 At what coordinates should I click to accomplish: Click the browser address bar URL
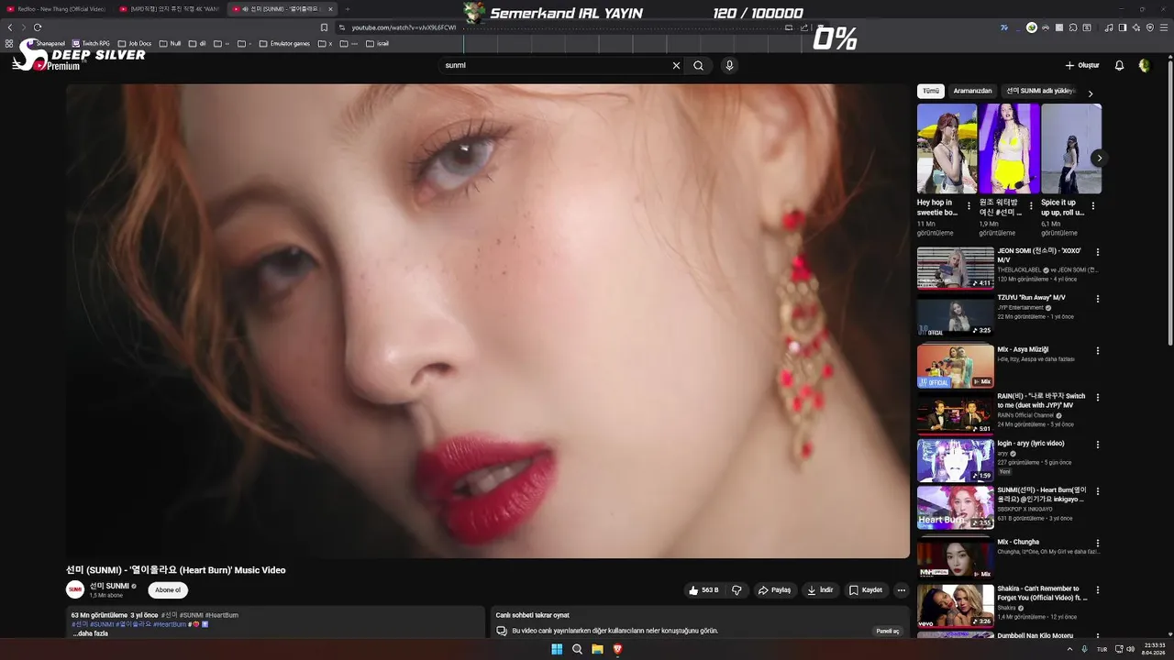(x=404, y=27)
